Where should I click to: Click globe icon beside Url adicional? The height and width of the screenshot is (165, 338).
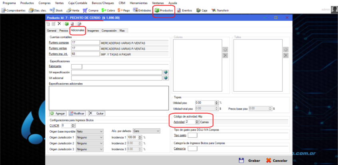click(166, 78)
